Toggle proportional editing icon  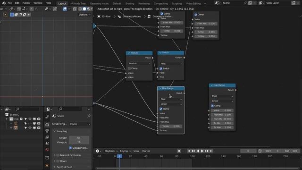(32, 9)
